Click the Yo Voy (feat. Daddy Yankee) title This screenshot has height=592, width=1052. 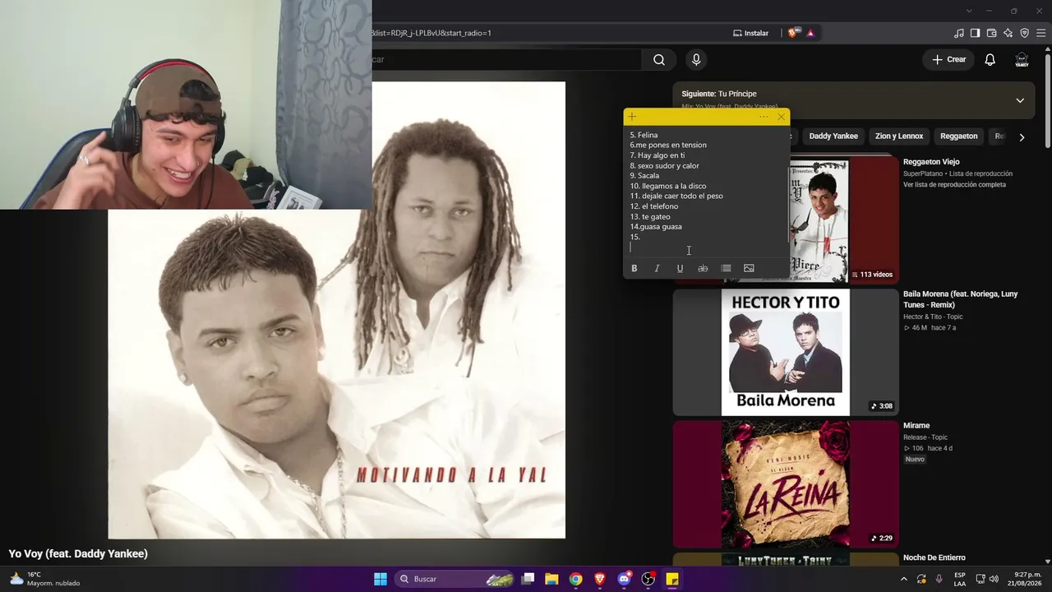pyautogui.click(x=78, y=554)
